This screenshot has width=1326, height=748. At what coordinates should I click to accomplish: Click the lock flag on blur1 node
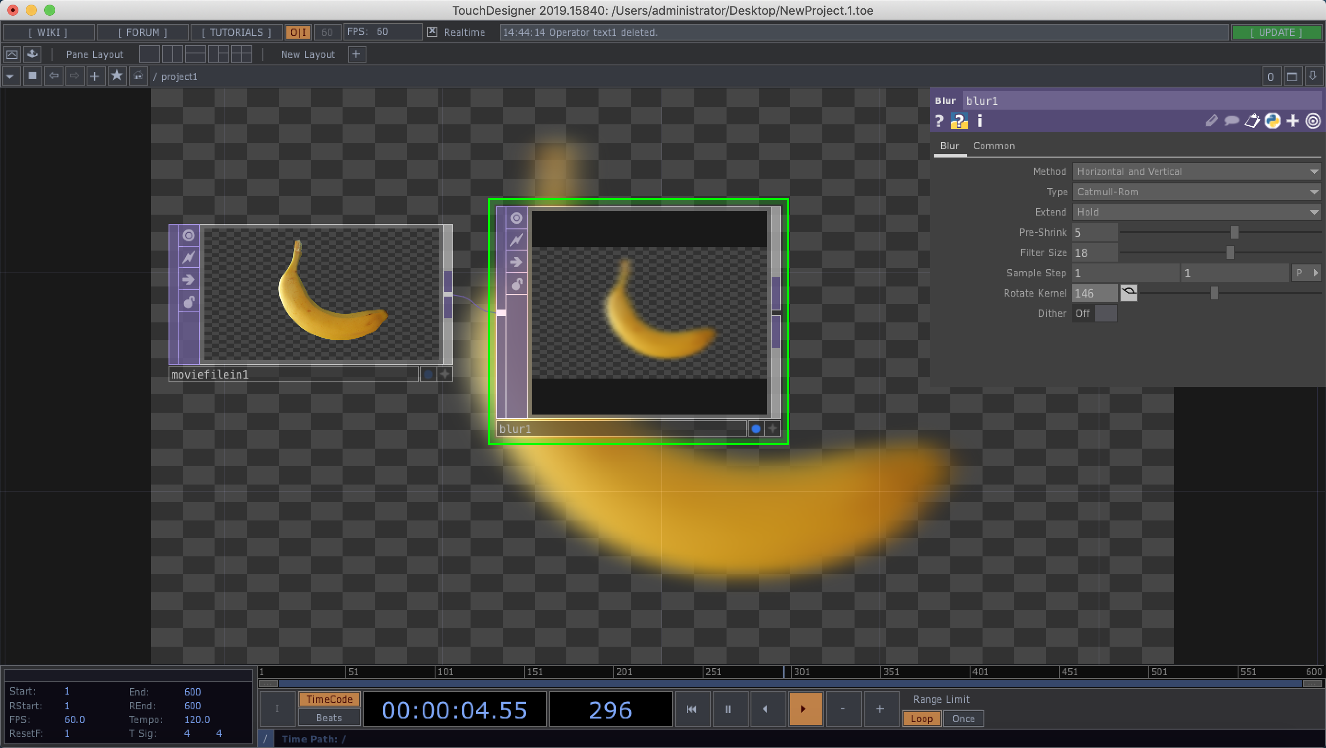click(x=516, y=284)
